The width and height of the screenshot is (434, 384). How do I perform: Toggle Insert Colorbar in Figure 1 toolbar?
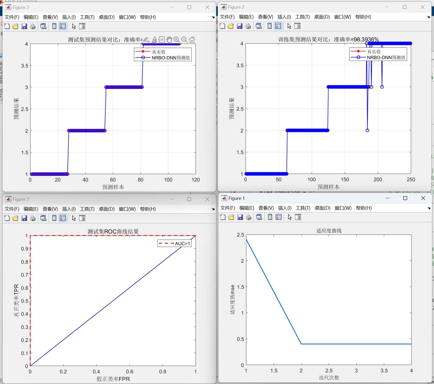(x=270, y=217)
